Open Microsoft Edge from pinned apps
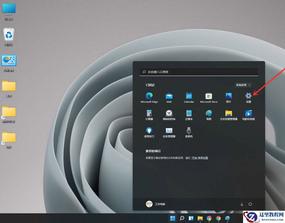Screen dimensions: 285x223 coord(149,98)
